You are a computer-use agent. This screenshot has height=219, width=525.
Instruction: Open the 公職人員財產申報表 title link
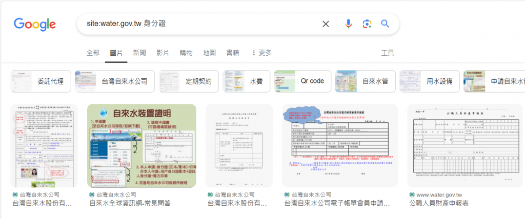(439, 203)
